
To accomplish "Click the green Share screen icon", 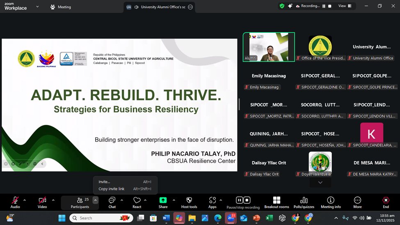I will 163,200.
